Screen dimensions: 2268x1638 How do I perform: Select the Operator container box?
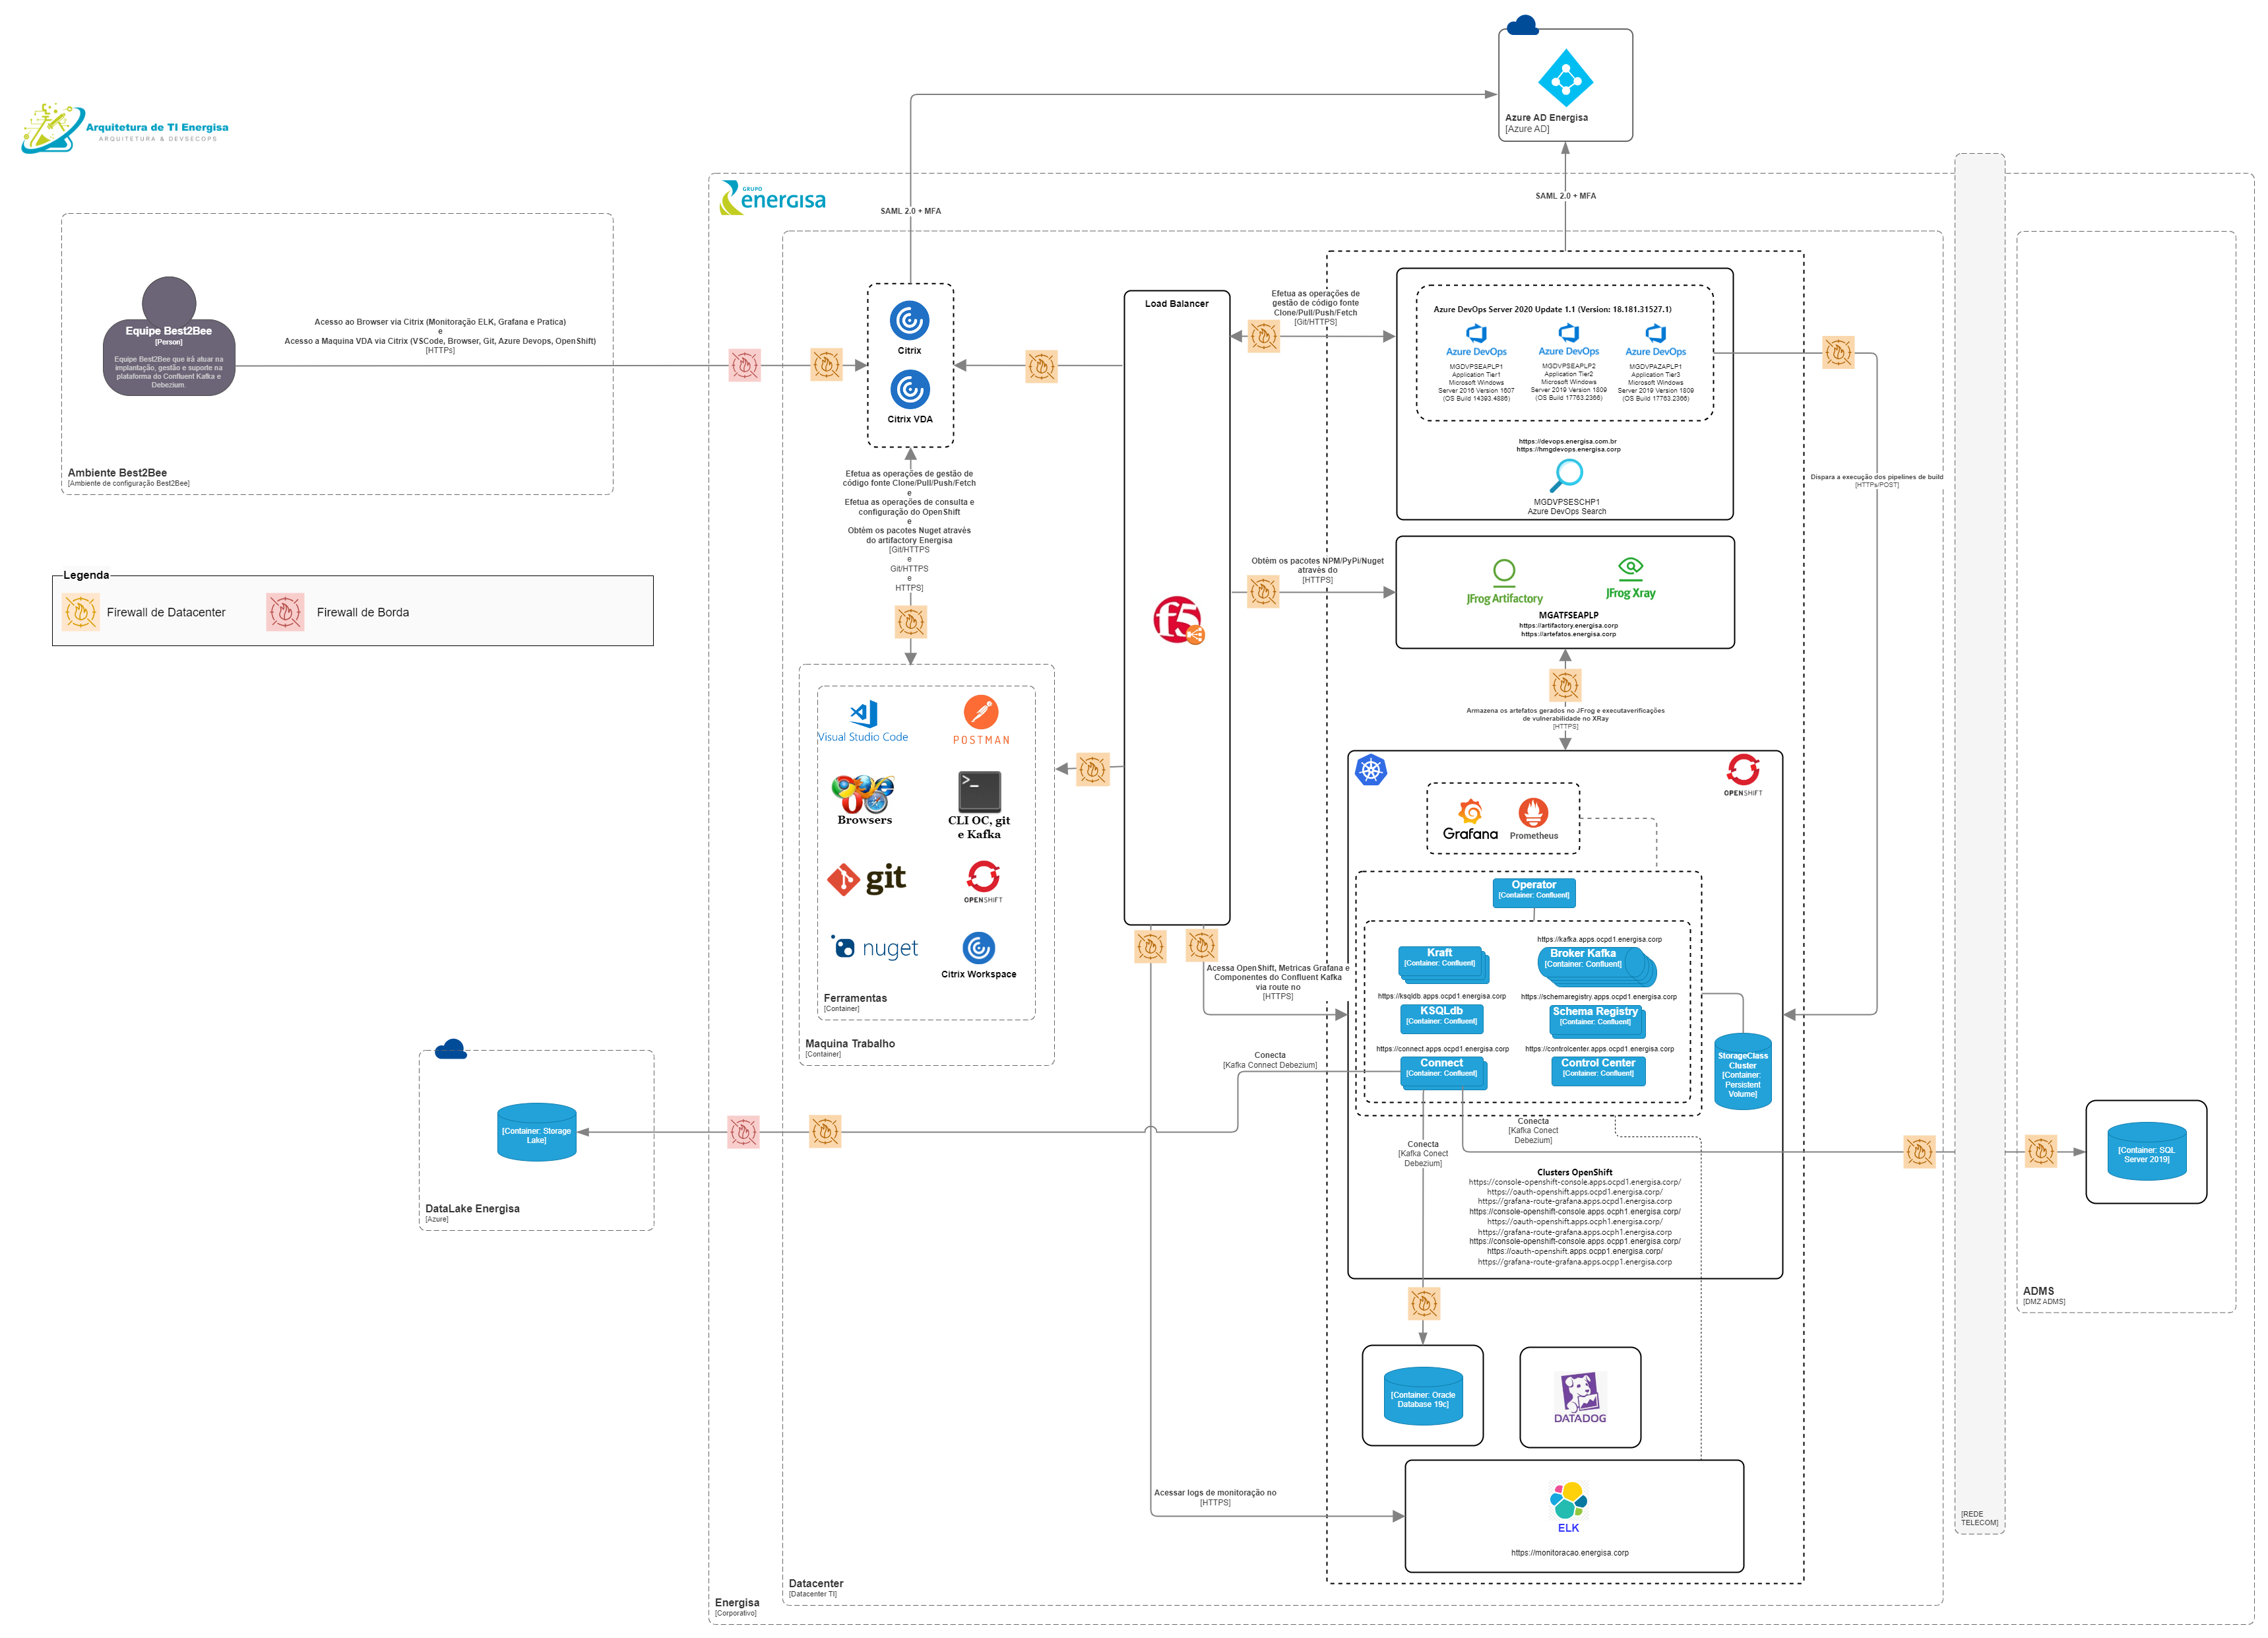[x=1533, y=892]
